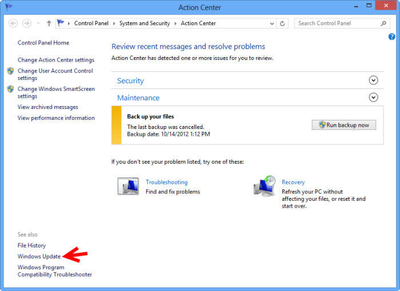The width and height of the screenshot is (400, 291).
Task: Click the Forward navigation arrow
Action: [27, 23]
